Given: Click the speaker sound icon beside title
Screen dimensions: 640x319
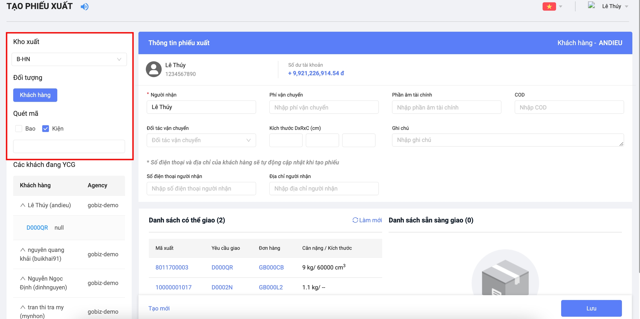Looking at the screenshot, I should click(84, 7).
